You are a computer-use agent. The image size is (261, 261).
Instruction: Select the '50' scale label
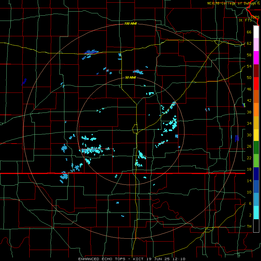[249, 77]
